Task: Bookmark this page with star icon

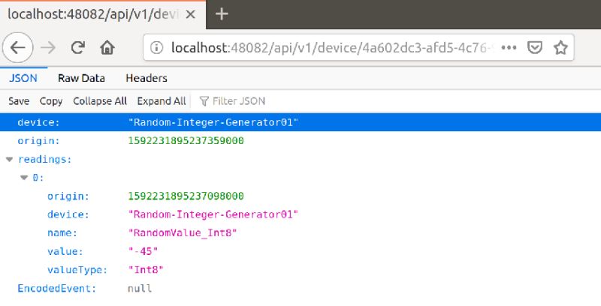Action: 560,48
